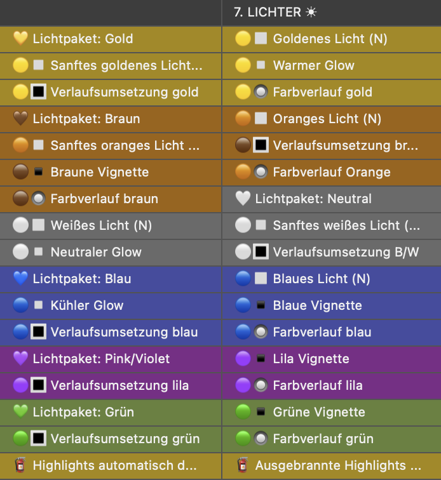This screenshot has height=480, width=441.
Task: Apply the Kühler Glow action
Action: tap(111, 305)
